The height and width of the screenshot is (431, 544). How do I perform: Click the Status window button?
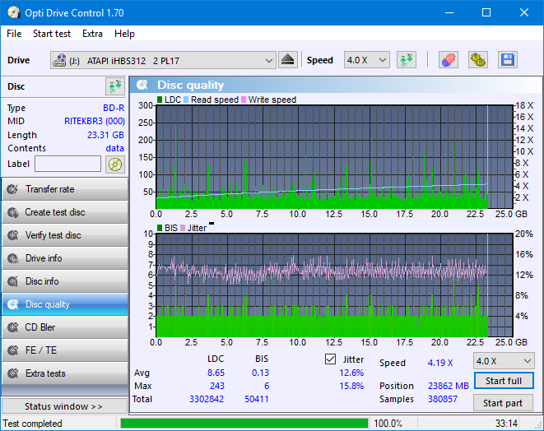click(64, 406)
